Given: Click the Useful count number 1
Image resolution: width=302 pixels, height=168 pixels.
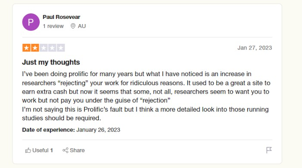Looking at the screenshot, I should (52, 150).
